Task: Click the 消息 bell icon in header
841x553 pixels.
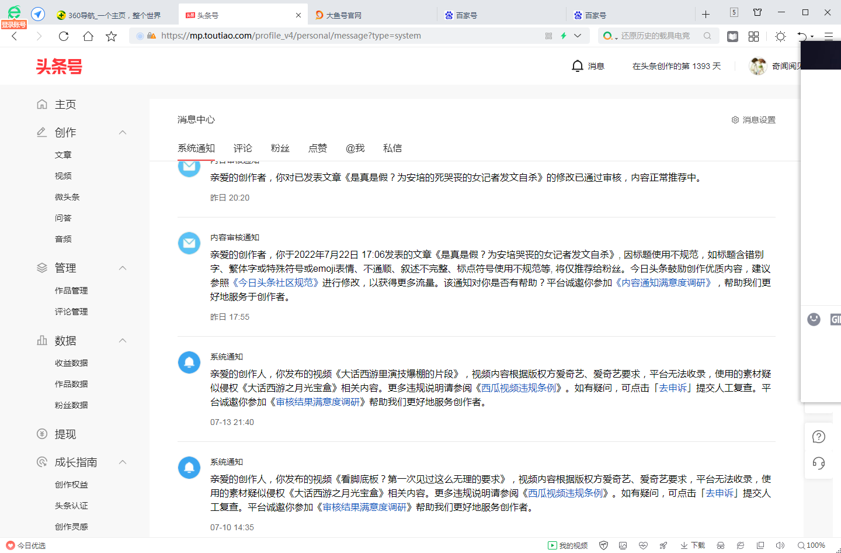Action: (x=578, y=66)
